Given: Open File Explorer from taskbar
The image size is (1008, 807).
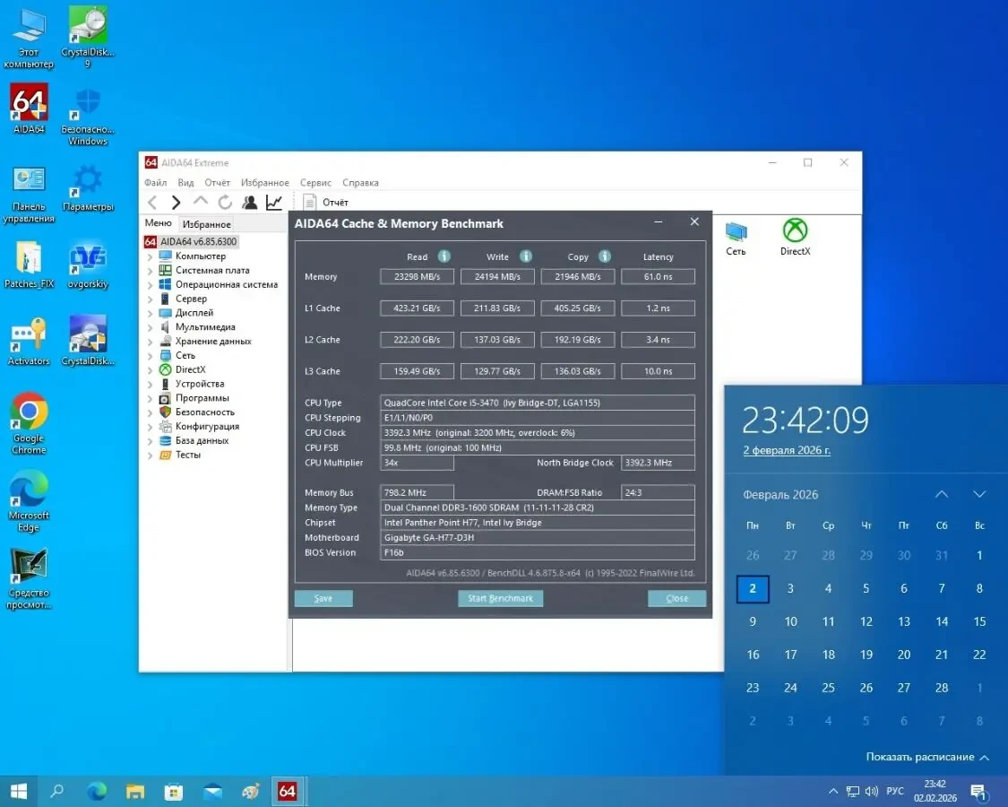Looking at the screenshot, I should coord(135,791).
